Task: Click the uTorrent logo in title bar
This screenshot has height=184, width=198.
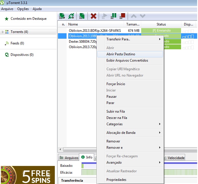Action: (2, 3)
